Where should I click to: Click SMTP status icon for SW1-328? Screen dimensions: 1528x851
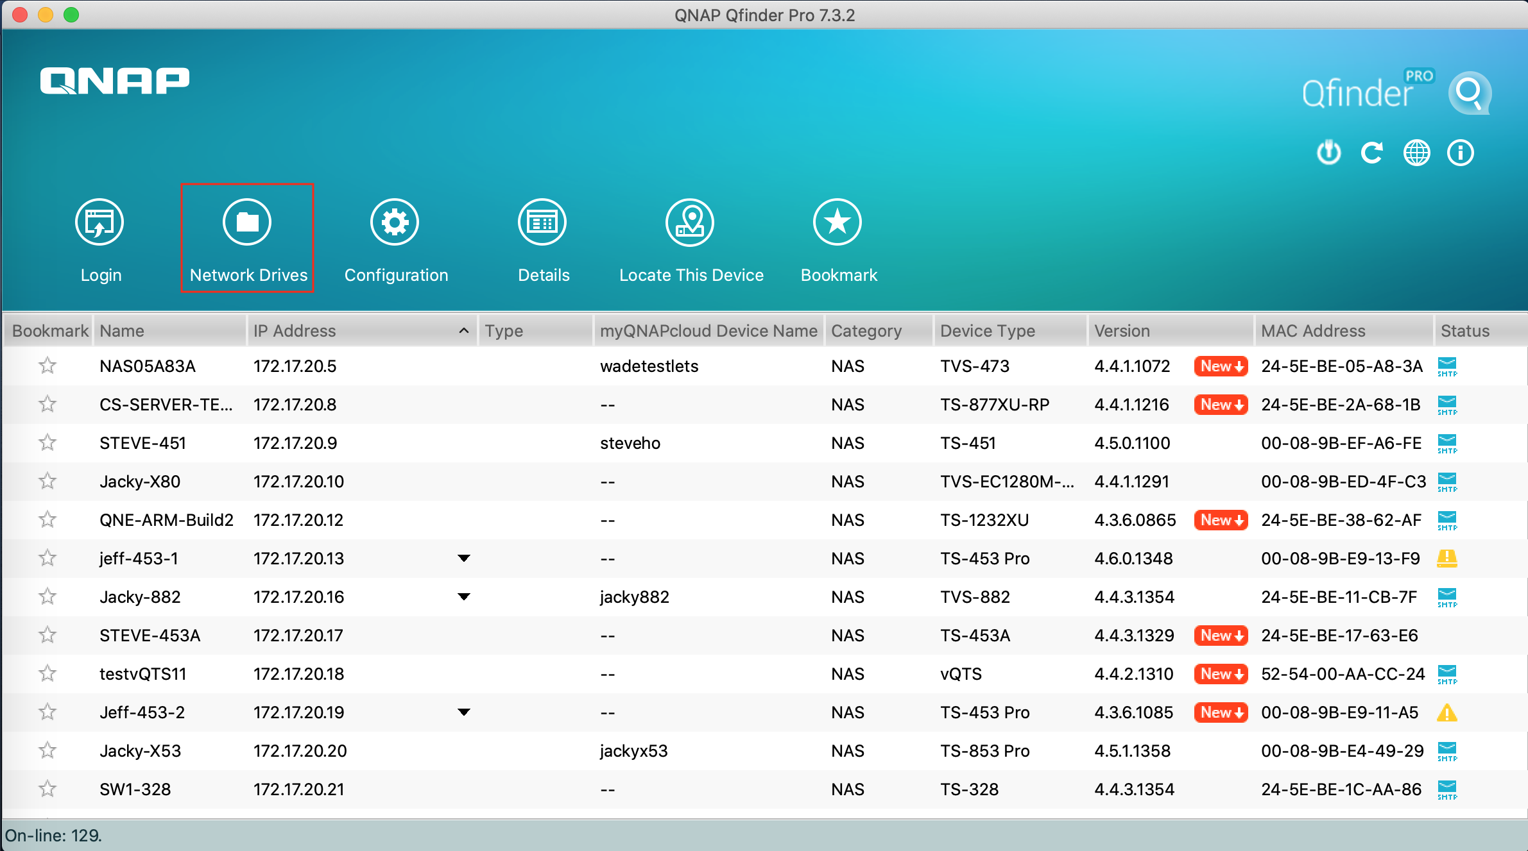[1447, 790]
